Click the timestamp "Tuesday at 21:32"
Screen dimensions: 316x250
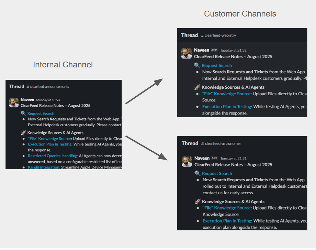(233, 51)
